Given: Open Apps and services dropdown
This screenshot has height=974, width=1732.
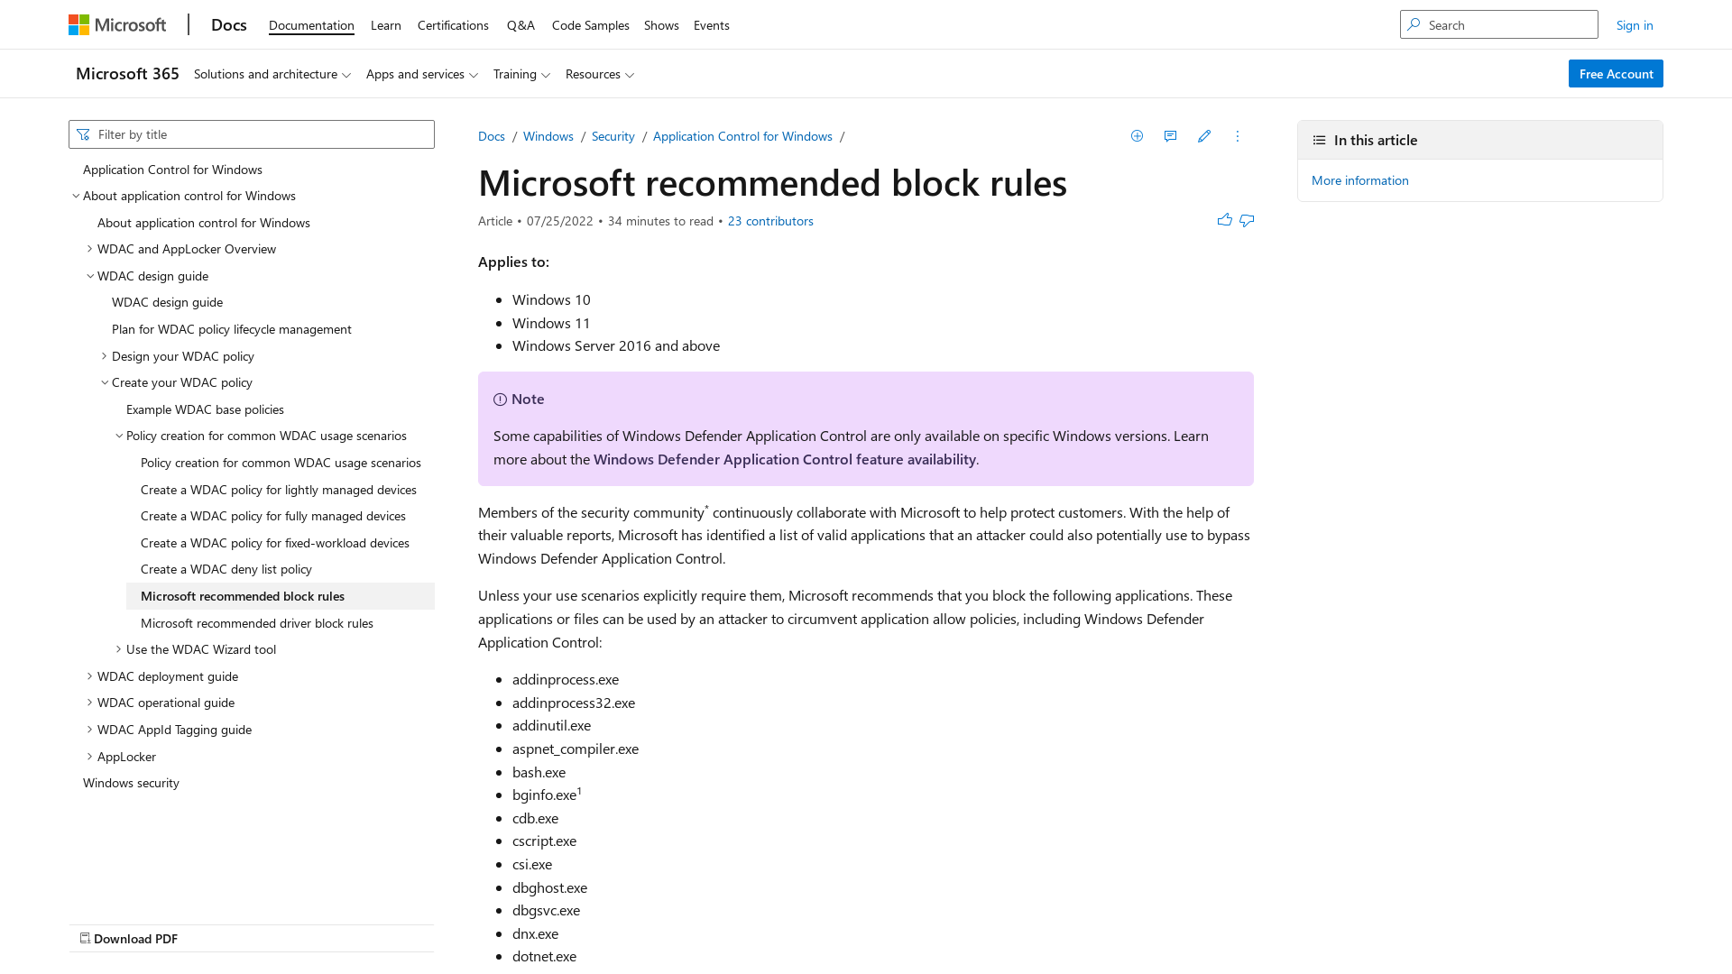Looking at the screenshot, I should pos(422,74).
